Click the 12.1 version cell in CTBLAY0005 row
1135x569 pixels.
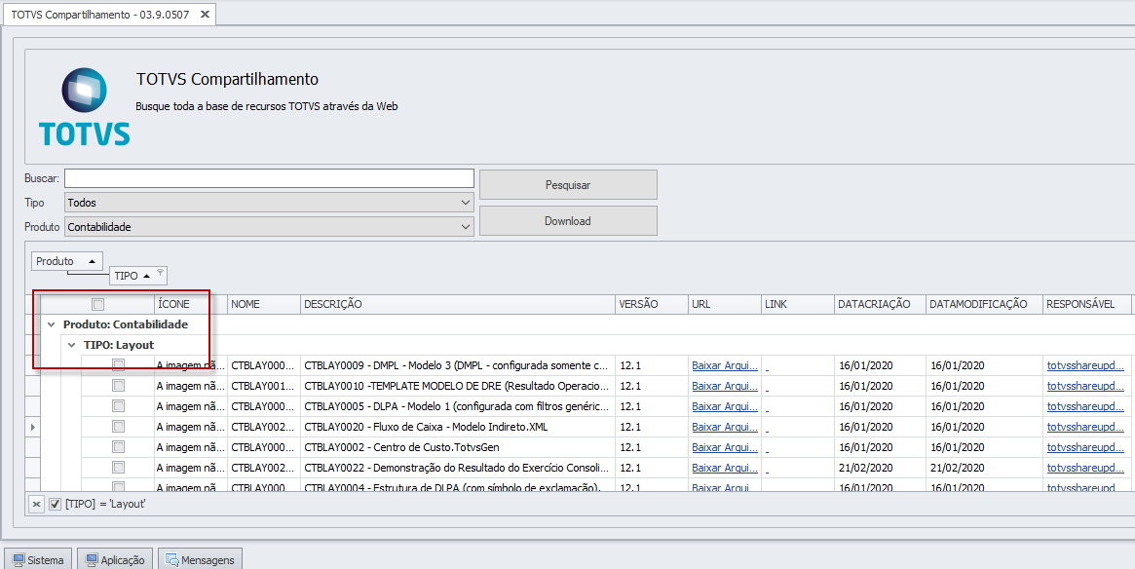[x=652, y=406]
